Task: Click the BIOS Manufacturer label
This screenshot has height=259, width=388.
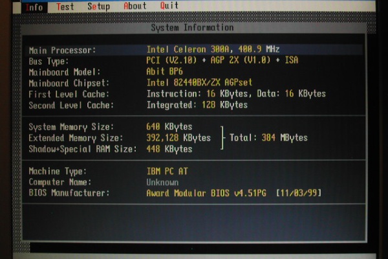Action: 69,193
